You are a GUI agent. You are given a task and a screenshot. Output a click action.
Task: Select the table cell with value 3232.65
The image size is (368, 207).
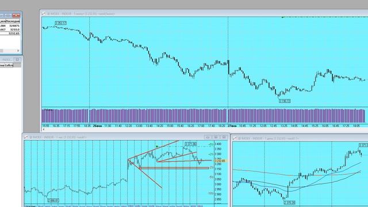pyautogui.click(x=14, y=33)
